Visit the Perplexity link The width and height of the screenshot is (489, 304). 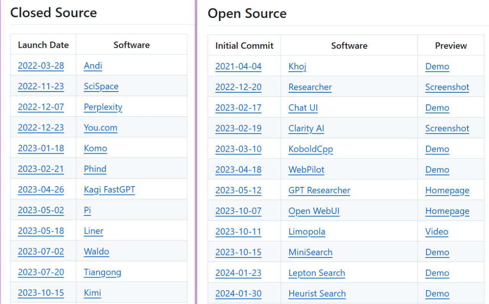103,107
